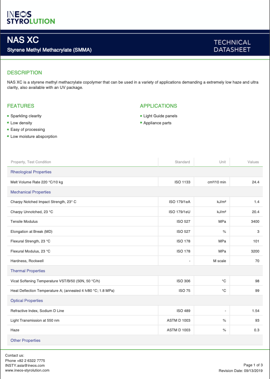Click the DESCRIPTION section heading
270x379 pixels.
(25, 73)
